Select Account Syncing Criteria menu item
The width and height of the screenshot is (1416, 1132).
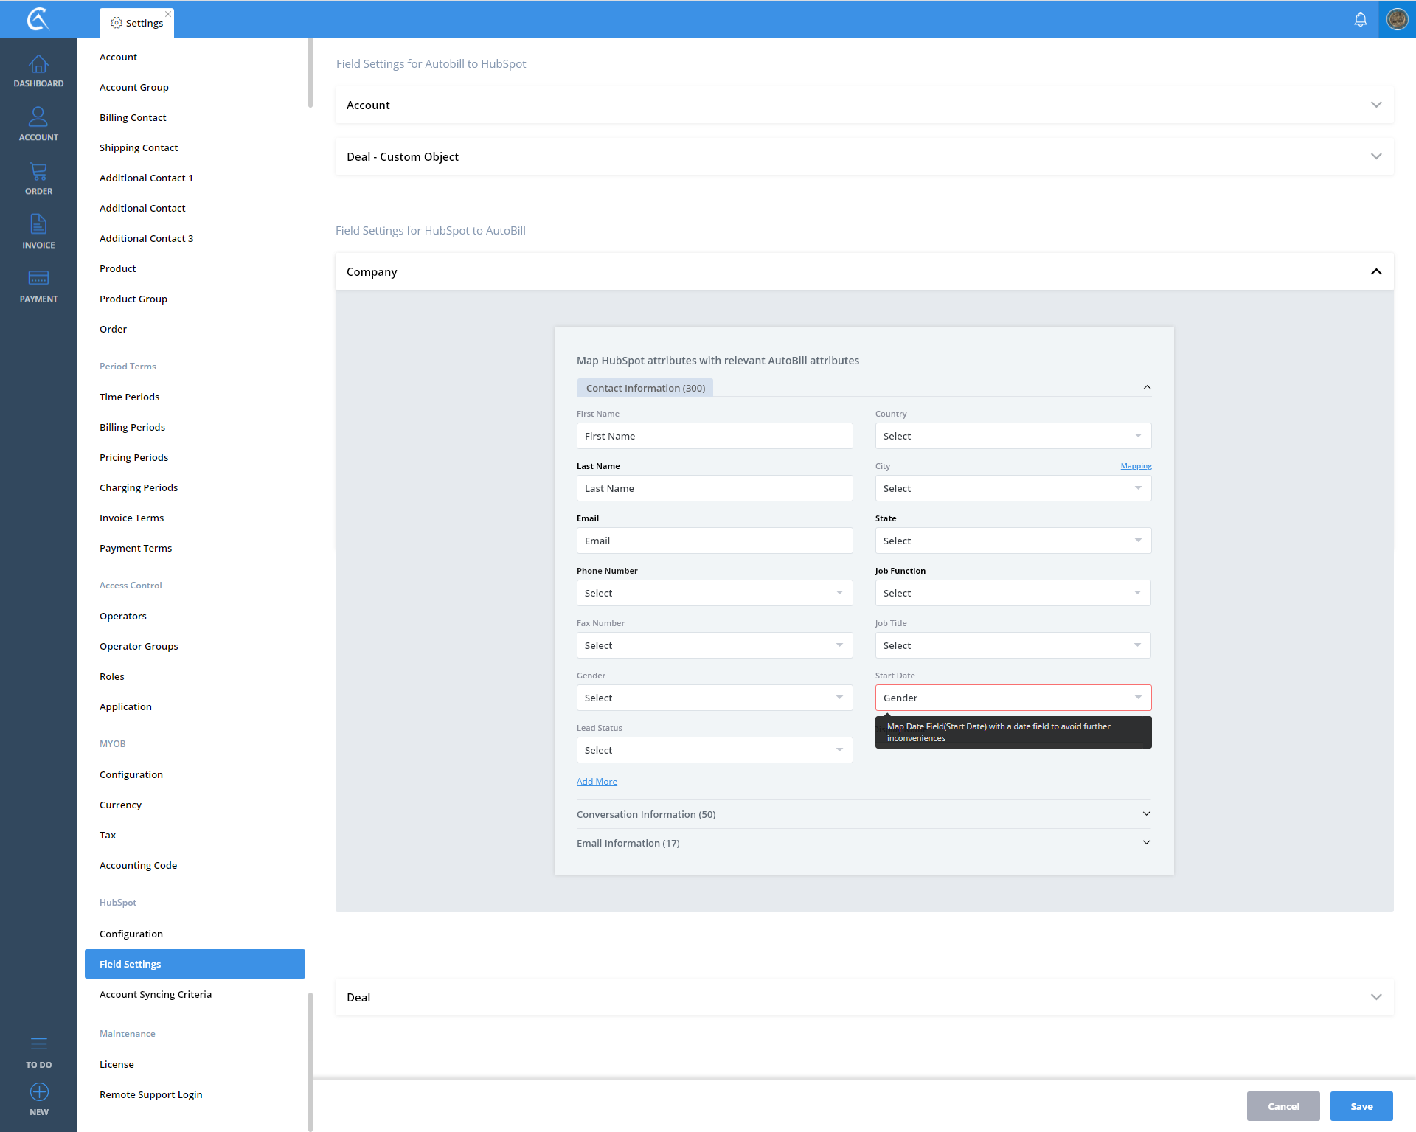coord(156,994)
